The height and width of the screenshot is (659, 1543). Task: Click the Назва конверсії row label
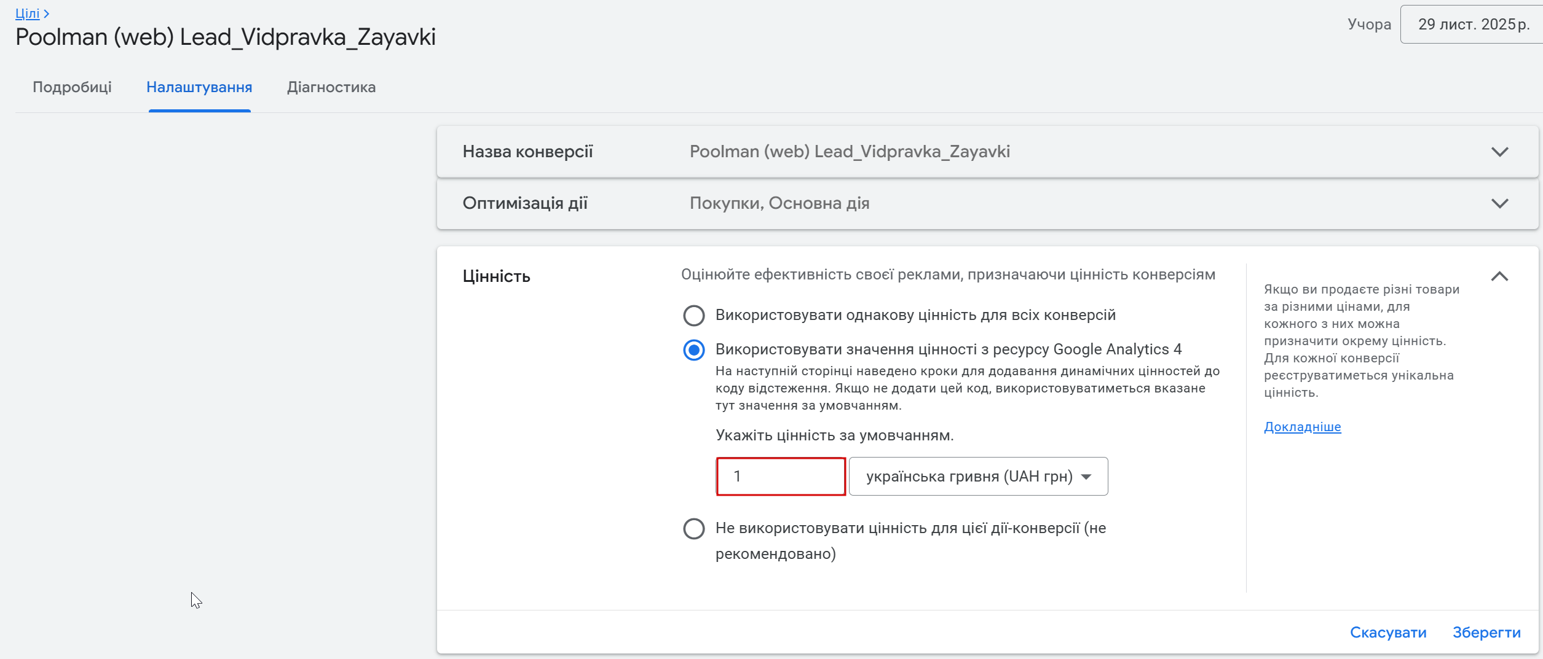527,152
